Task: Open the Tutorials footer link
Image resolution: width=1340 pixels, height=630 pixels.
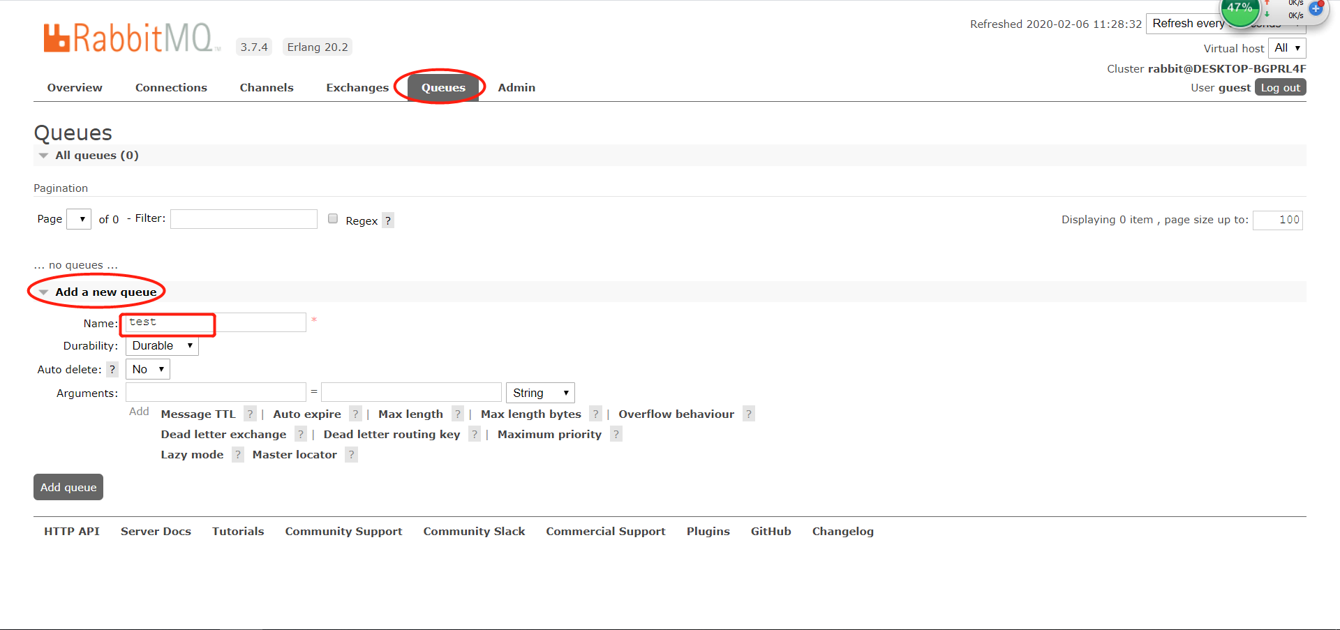Action: pyautogui.click(x=238, y=531)
